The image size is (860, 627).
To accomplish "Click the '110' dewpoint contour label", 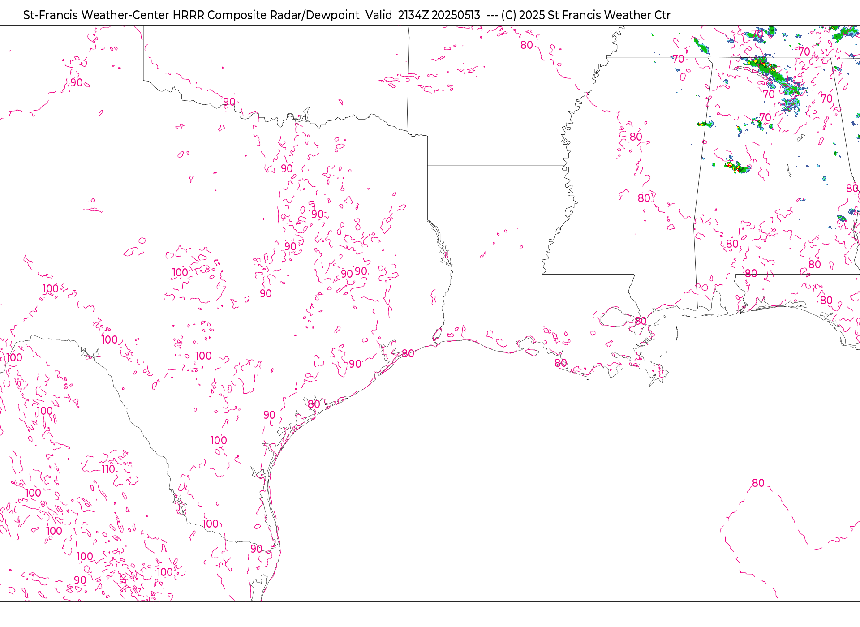I will click(x=108, y=469).
